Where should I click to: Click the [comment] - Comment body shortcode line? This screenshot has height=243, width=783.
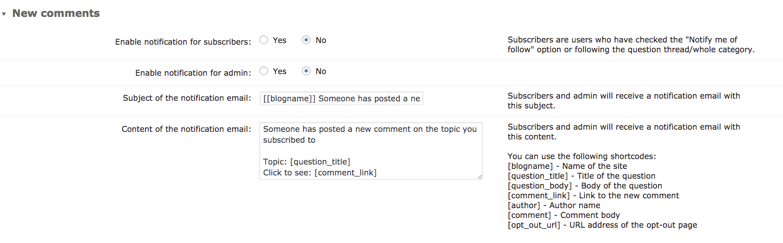coord(563,215)
